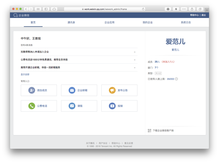Expand the 推荐开通企业邮箱 message arrow
219x163 pixels.
coord(134,67)
